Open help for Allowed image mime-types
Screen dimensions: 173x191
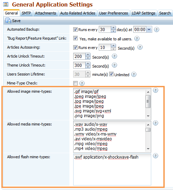tap(155, 90)
